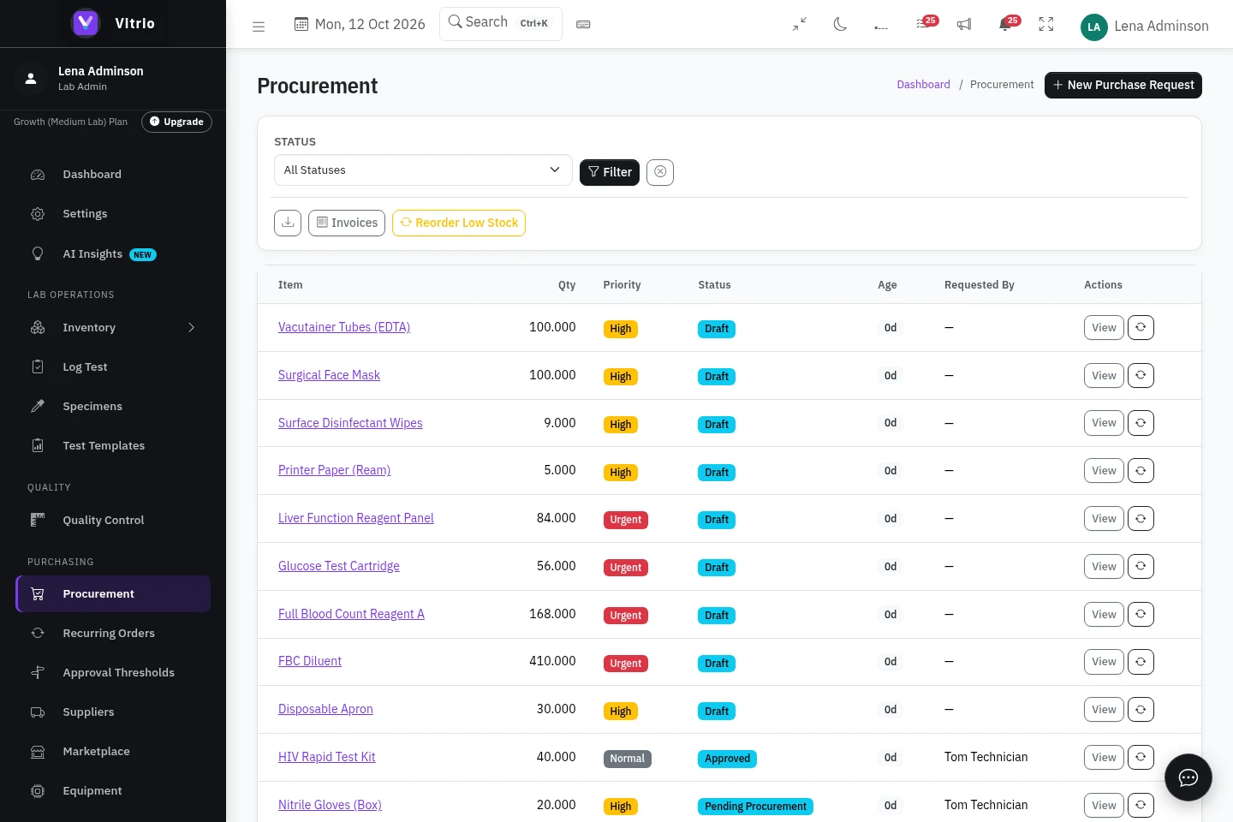Open Marketplace in sidebar
The height and width of the screenshot is (822, 1233).
pyautogui.click(x=113, y=752)
